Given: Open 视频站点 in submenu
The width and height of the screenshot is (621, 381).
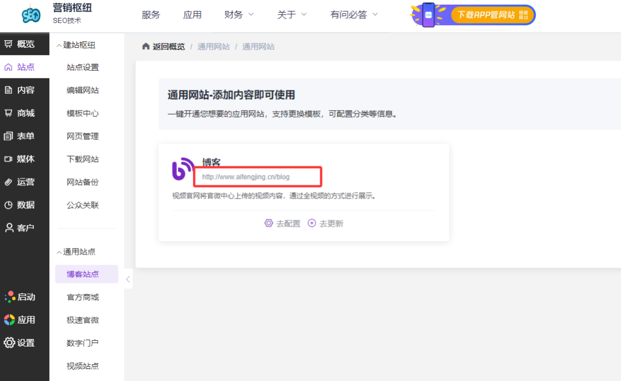Looking at the screenshot, I should click(83, 366).
